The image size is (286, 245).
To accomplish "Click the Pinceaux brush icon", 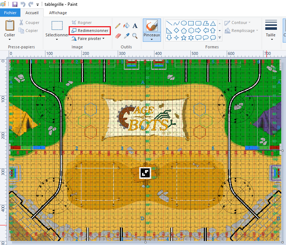I will (152, 26).
